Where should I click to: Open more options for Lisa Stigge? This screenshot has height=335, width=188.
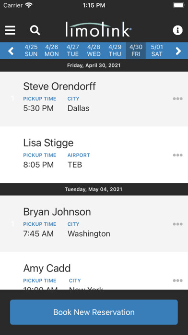click(x=177, y=155)
